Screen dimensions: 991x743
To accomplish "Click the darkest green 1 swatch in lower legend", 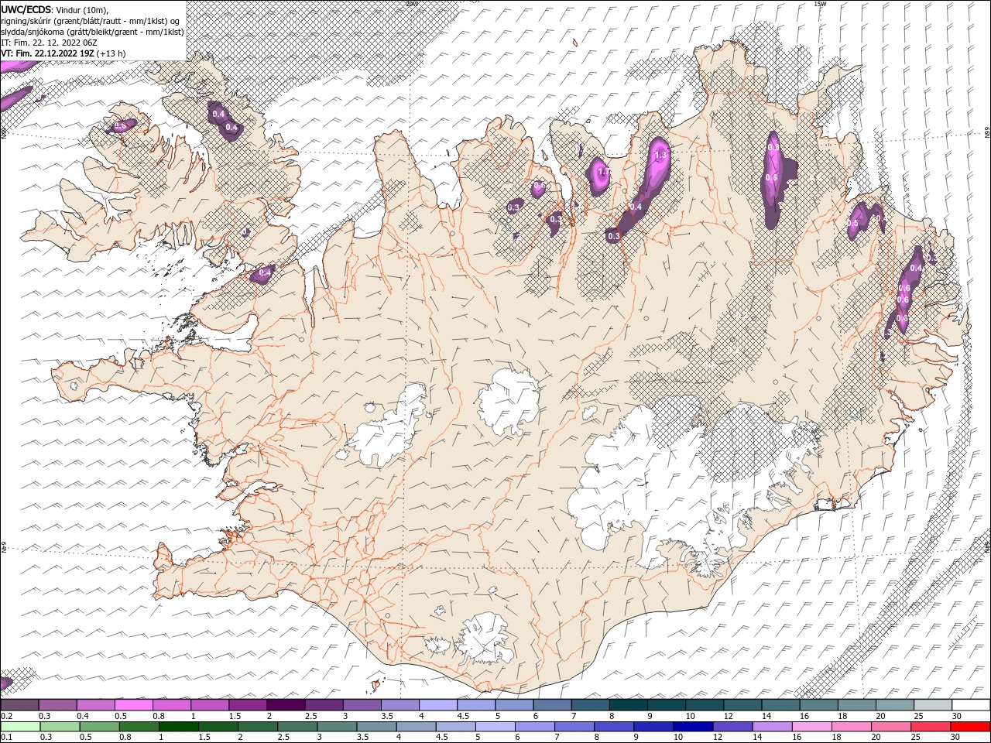I will pyautogui.click(x=178, y=727).
